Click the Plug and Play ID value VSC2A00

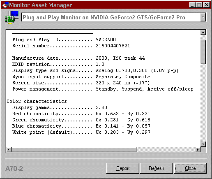coord(106,40)
